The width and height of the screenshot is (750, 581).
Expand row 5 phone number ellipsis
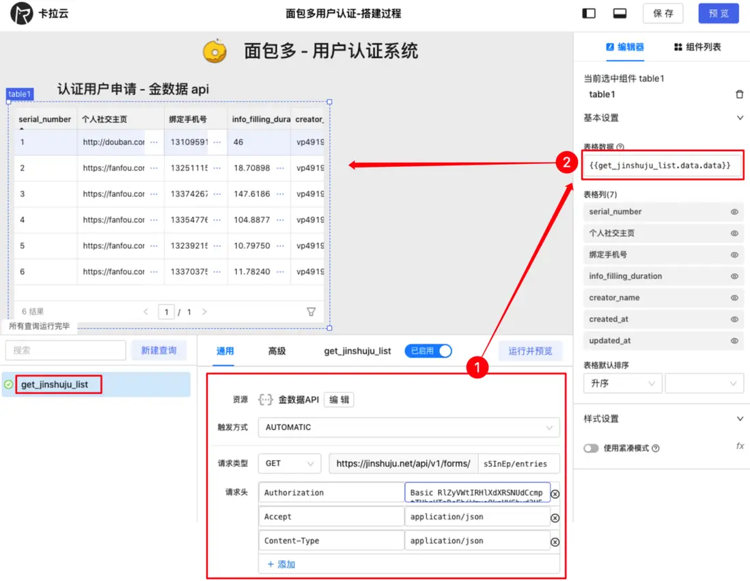pos(217,245)
